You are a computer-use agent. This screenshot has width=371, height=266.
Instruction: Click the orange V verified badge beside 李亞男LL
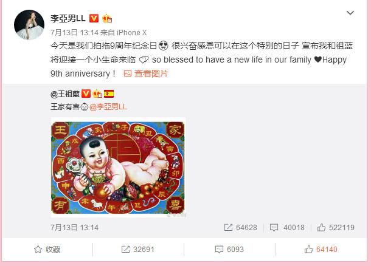click(x=94, y=18)
